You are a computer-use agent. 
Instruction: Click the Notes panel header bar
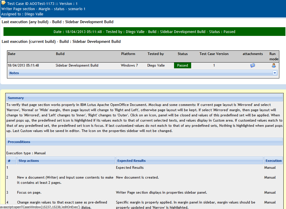(x=143, y=73)
